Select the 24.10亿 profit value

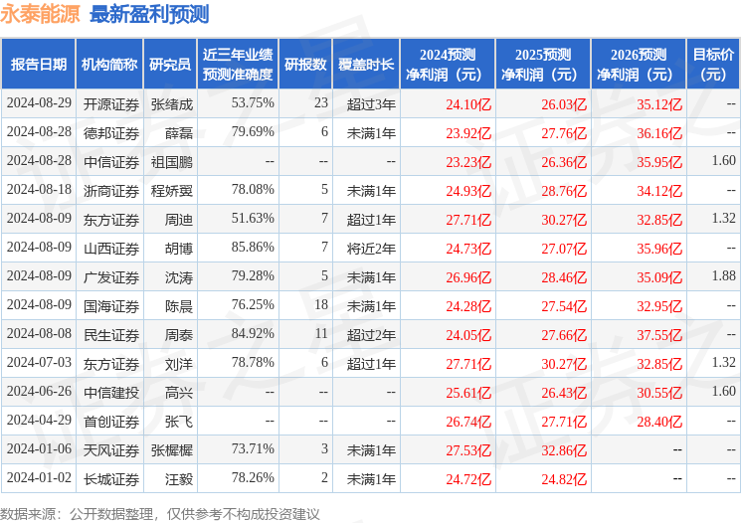[x=468, y=104]
